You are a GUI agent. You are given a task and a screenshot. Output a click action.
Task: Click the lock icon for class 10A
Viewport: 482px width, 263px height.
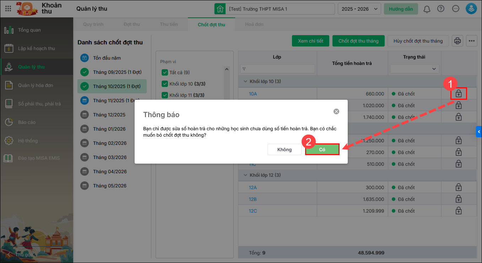click(x=459, y=94)
